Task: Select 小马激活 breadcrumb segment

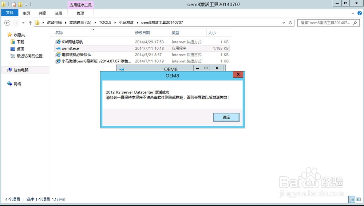Action: pyautogui.click(x=126, y=23)
